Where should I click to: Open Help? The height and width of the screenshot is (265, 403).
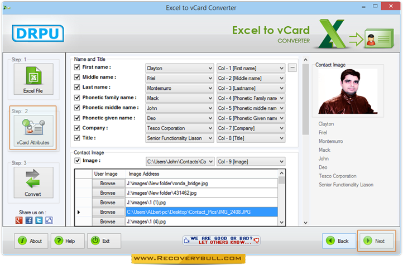coord(68,241)
